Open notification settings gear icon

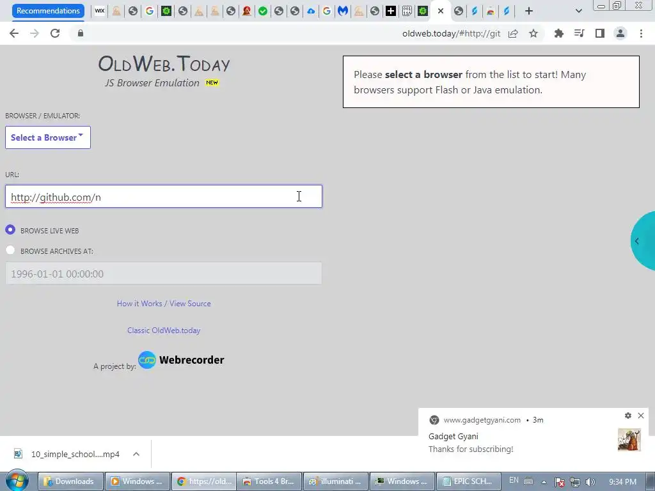628,416
